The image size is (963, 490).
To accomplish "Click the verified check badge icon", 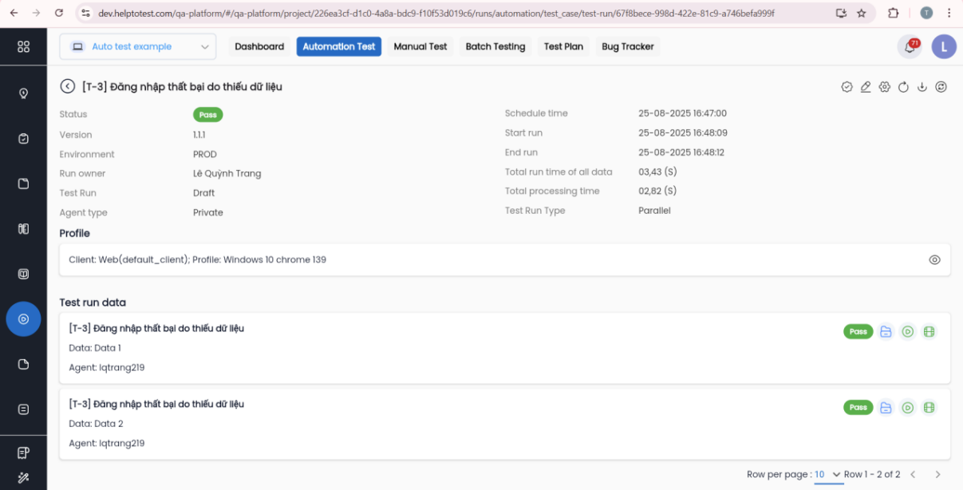I will coord(847,87).
